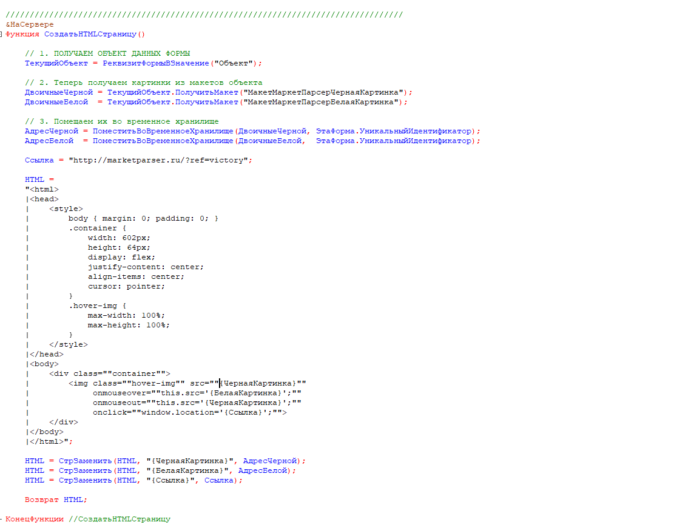Click trailing comment //СоздатьHTMLСтраницу

coord(120,519)
